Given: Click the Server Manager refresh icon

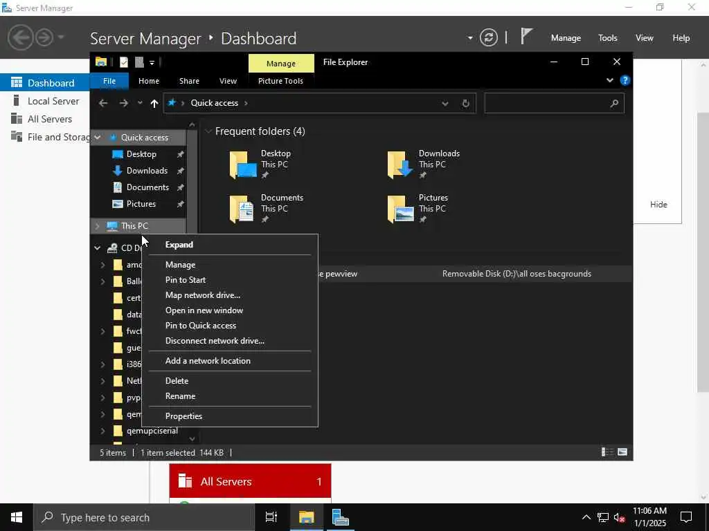Looking at the screenshot, I should (489, 37).
